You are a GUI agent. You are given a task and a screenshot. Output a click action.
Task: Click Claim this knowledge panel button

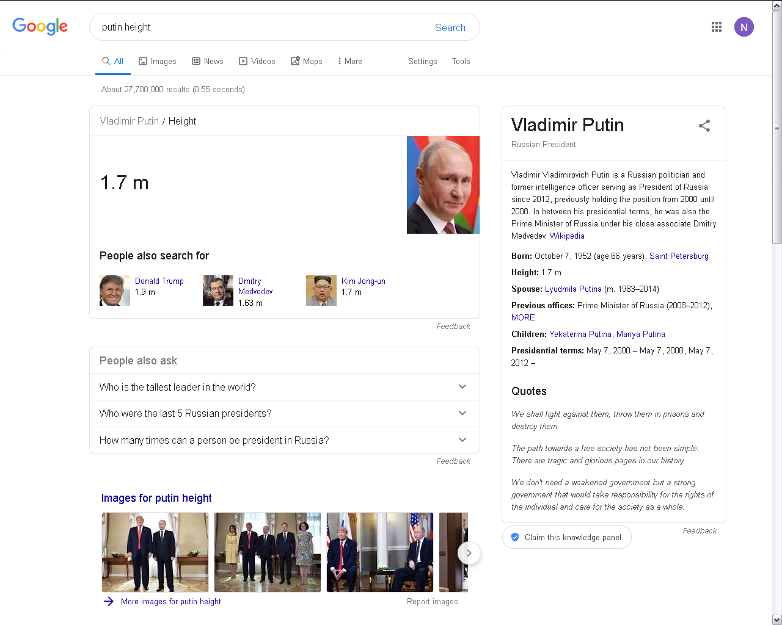[567, 537]
